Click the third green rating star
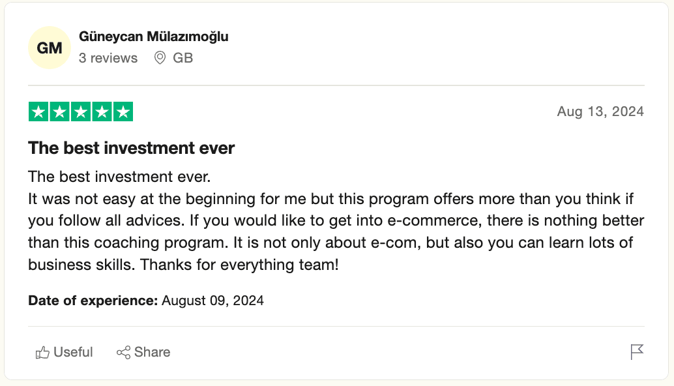674x386 pixels. 81,112
